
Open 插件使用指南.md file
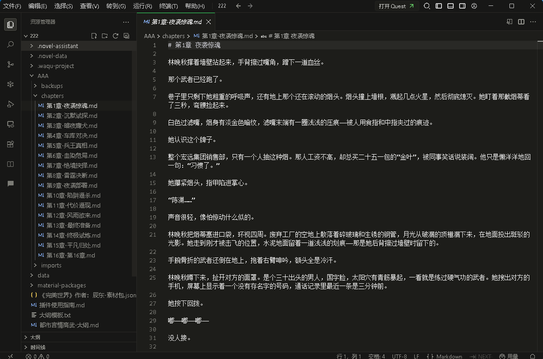point(62,305)
